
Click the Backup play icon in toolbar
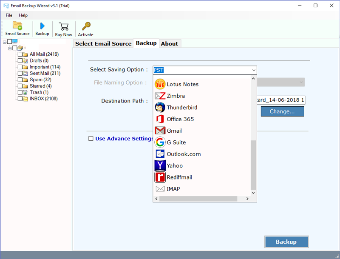[42, 26]
